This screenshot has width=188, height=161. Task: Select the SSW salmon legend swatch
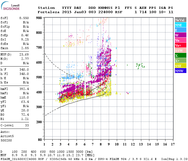click(x=180, y=50)
